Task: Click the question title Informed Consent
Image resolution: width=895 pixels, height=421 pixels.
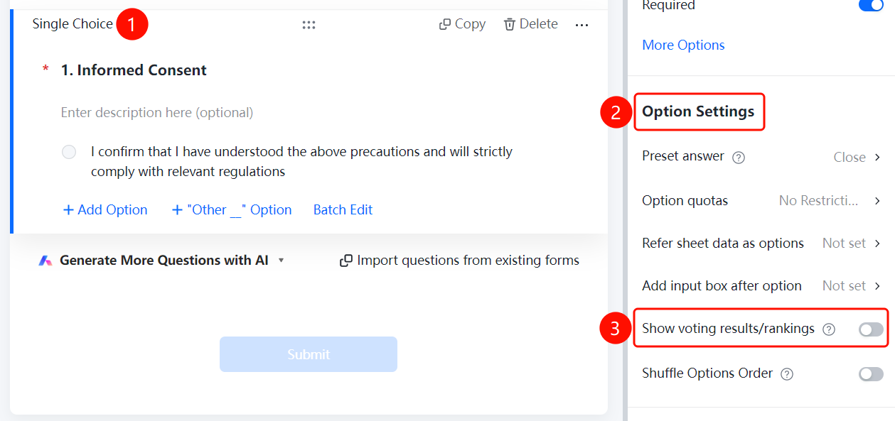Action: (x=134, y=70)
